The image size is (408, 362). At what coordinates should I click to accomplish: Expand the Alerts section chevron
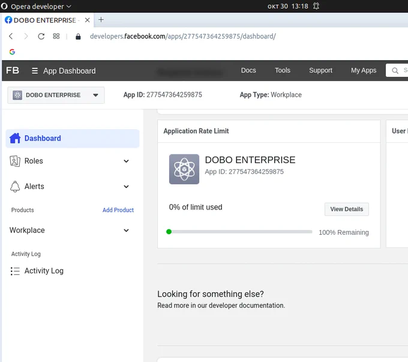[x=126, y=187]
